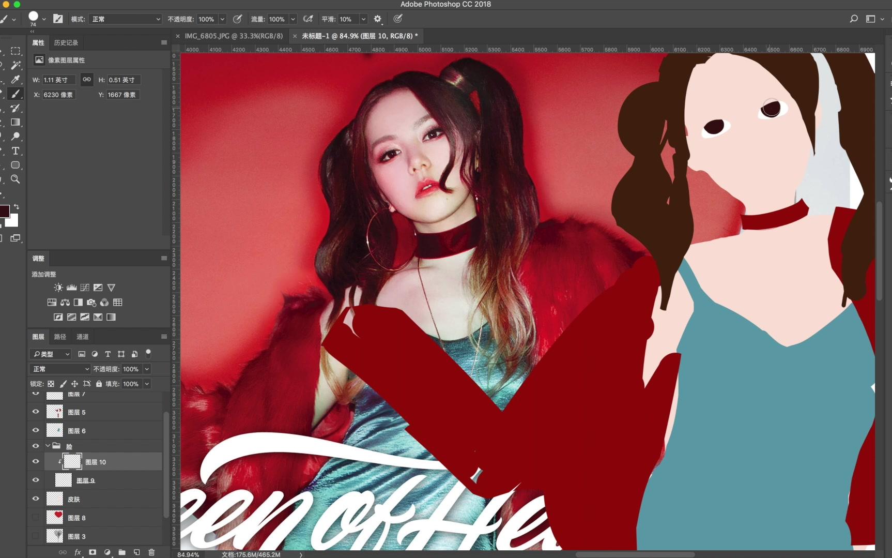Hide 图层 10 layer visibility
This screenshot has height=558, width=892.
tap(36, 461)
